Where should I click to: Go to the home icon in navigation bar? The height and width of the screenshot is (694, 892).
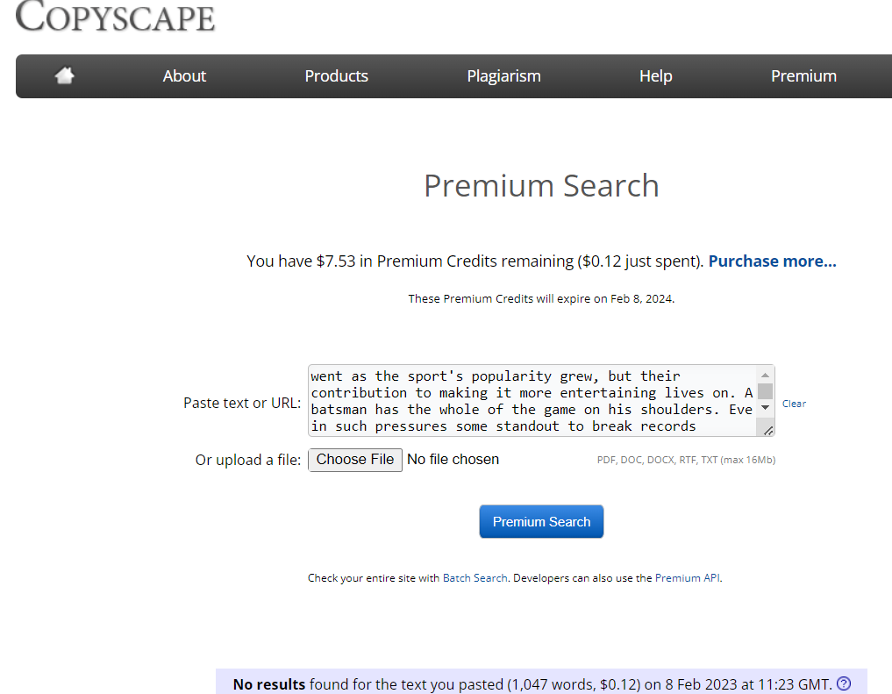coord(64,75)
